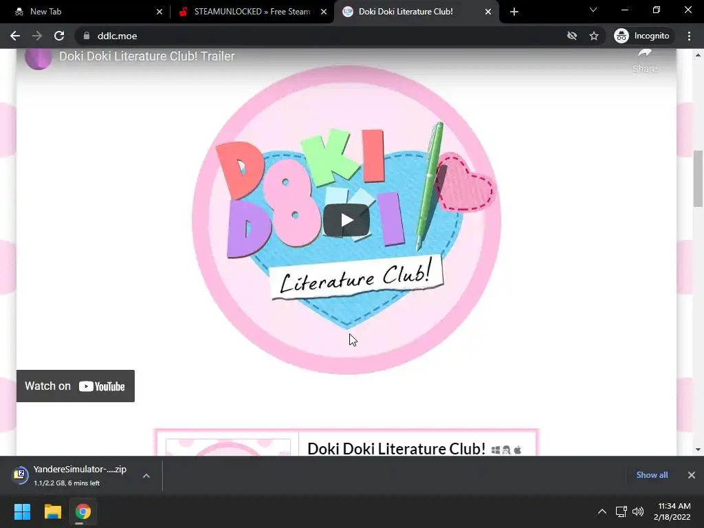Show hidden system tray icons
The image size is (704, 528).
pos(602,511)
